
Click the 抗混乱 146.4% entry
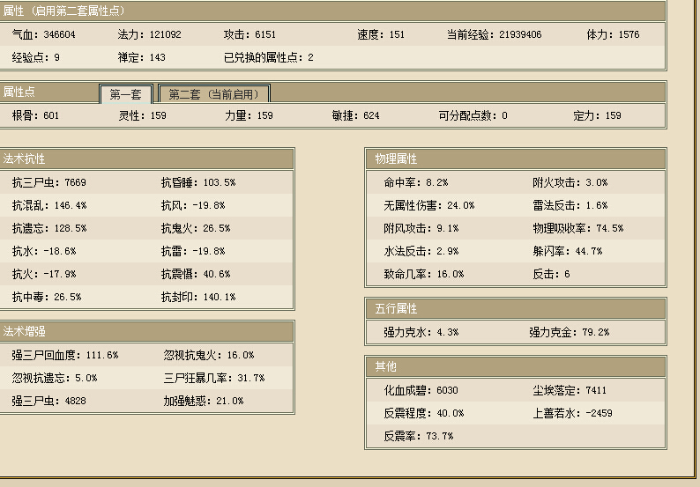(49, 205)
